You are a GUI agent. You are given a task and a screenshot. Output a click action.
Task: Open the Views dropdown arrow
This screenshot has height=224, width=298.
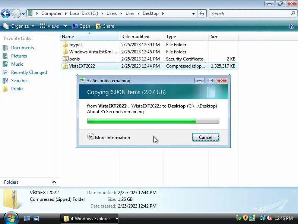65,26
